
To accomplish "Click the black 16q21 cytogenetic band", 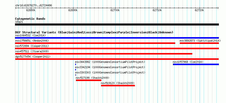I will pos(117,24).
